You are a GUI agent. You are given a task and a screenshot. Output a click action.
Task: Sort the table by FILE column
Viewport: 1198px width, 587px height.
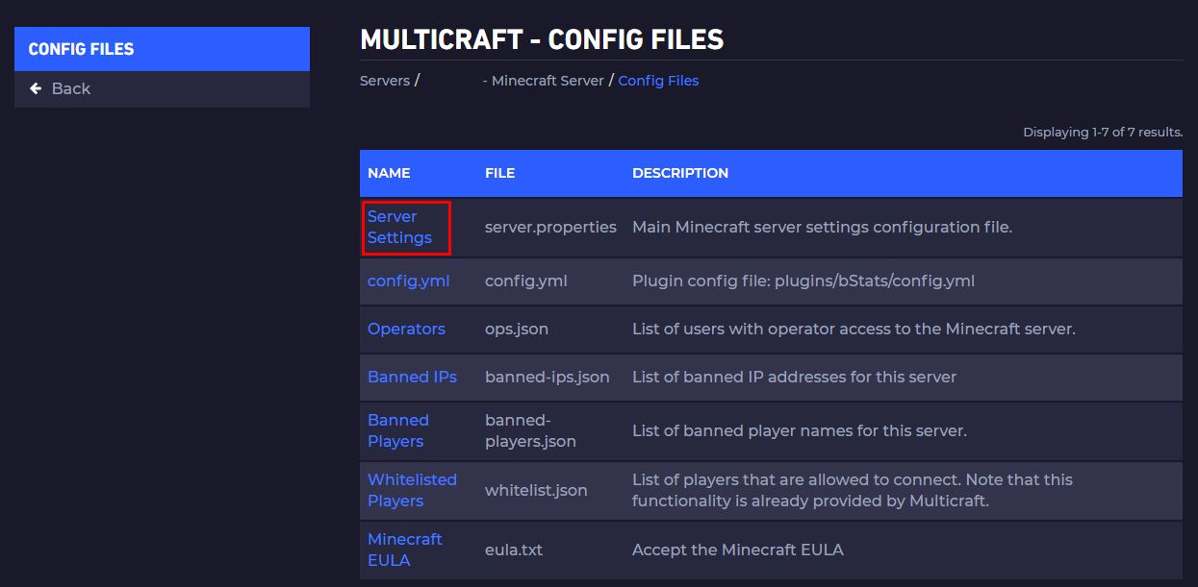tap(499, 173)
